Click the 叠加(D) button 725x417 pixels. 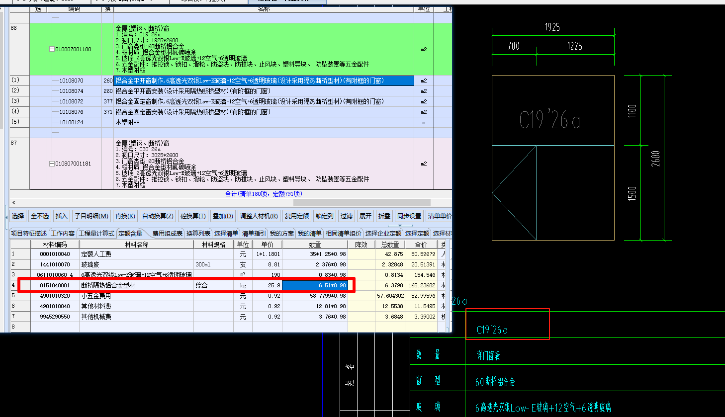click(x=222, y=216)
